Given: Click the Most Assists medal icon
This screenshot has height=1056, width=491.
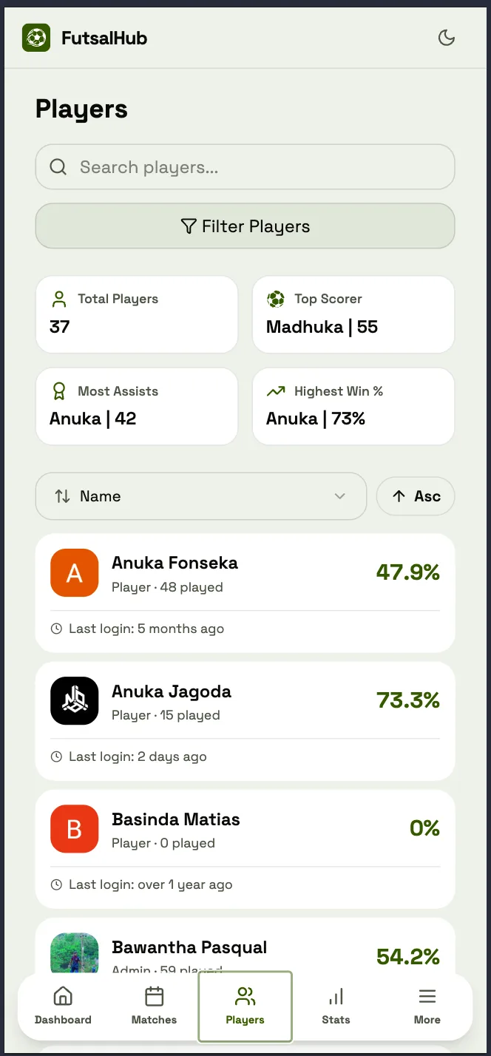Looking at the screenshot, I should (x=59, y=391).
